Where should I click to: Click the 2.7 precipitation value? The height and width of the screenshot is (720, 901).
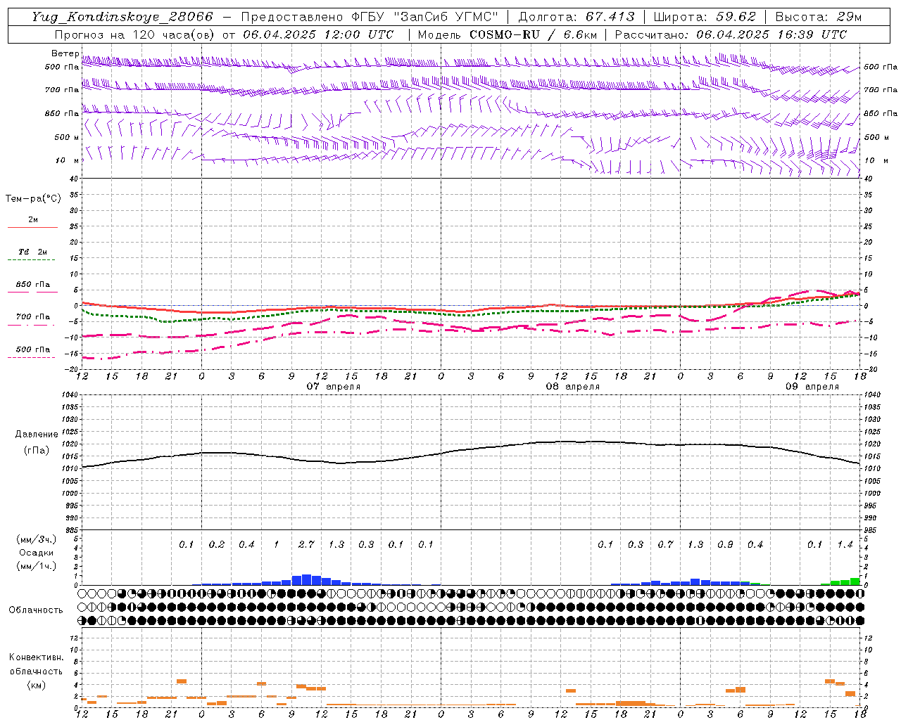(306, 544)
